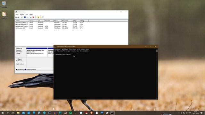Open the Arkiv menu in Diskhantering
Screen dimensions: 205x115
[x=17, y=15]
